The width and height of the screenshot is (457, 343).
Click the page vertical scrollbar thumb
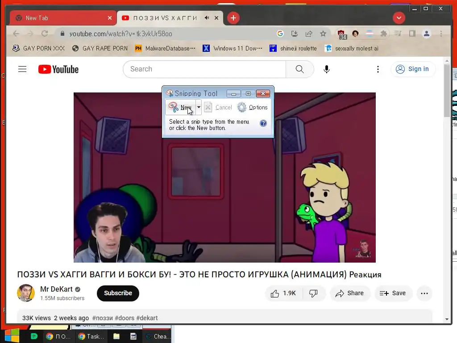pyautogui.click(x=447, y=90)
